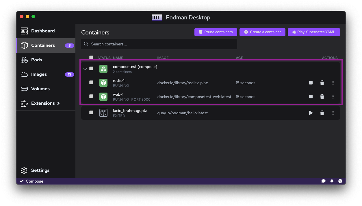Delete the redis-1 container via trash icon

pos(322,83)
